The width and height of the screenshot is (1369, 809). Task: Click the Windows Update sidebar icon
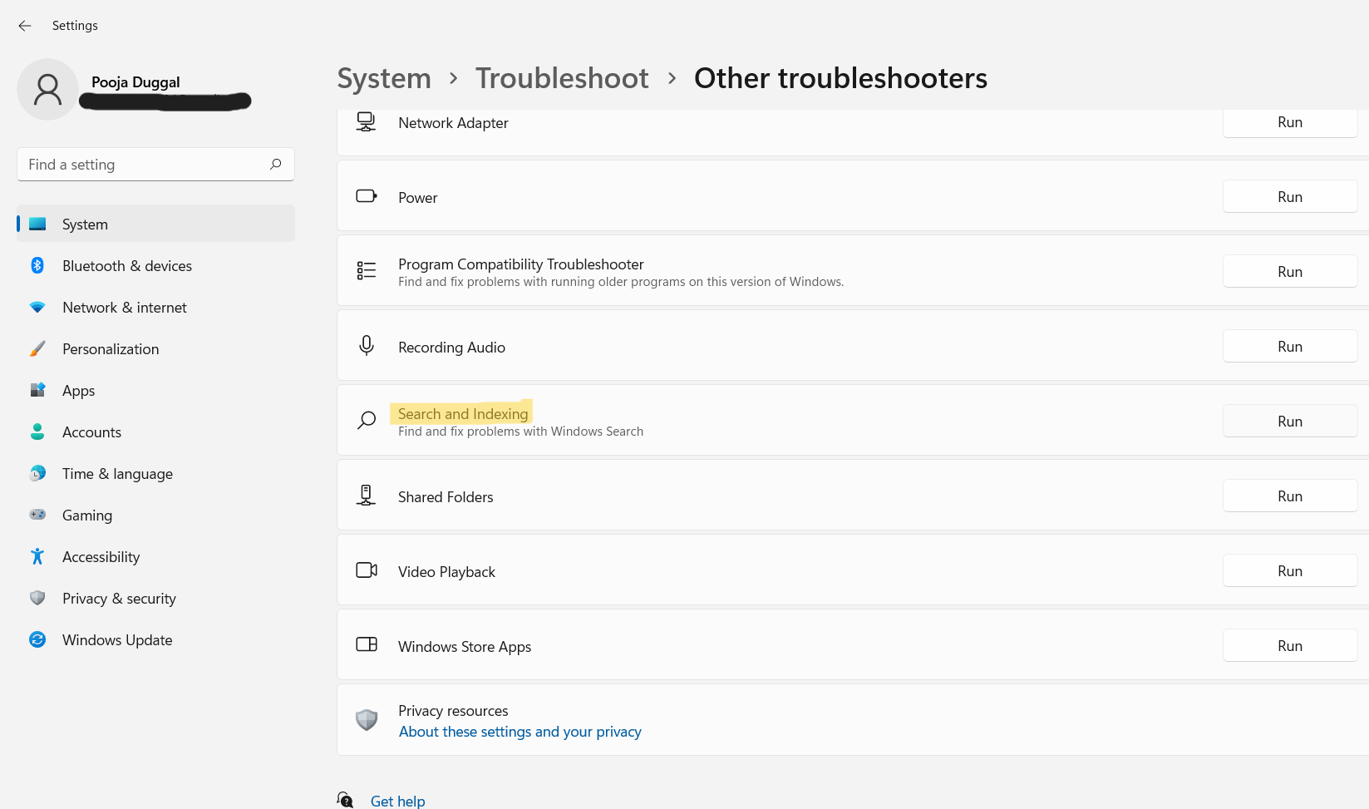(37, 639)
